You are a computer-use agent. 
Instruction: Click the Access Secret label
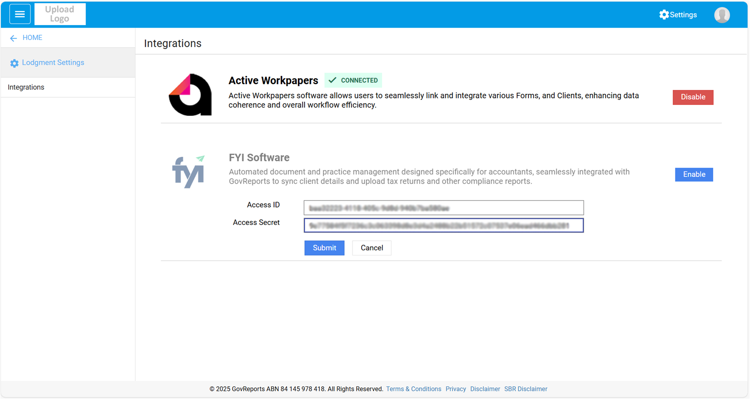coord(256,223)
